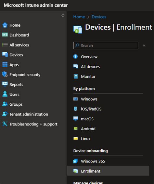The width and height of the screenshot is (154, 184).
Task: Click the Android platform icon
Action: 75,129
